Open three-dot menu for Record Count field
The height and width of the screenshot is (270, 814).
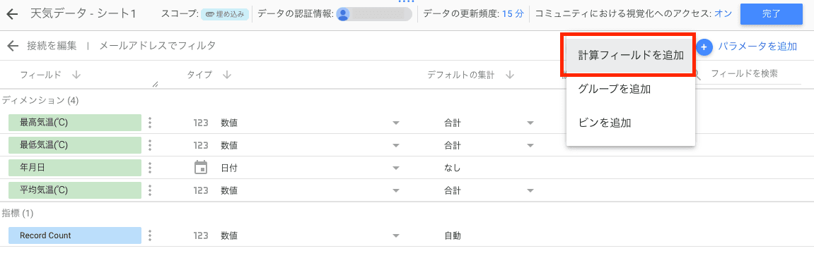click(x=150, y=235)
